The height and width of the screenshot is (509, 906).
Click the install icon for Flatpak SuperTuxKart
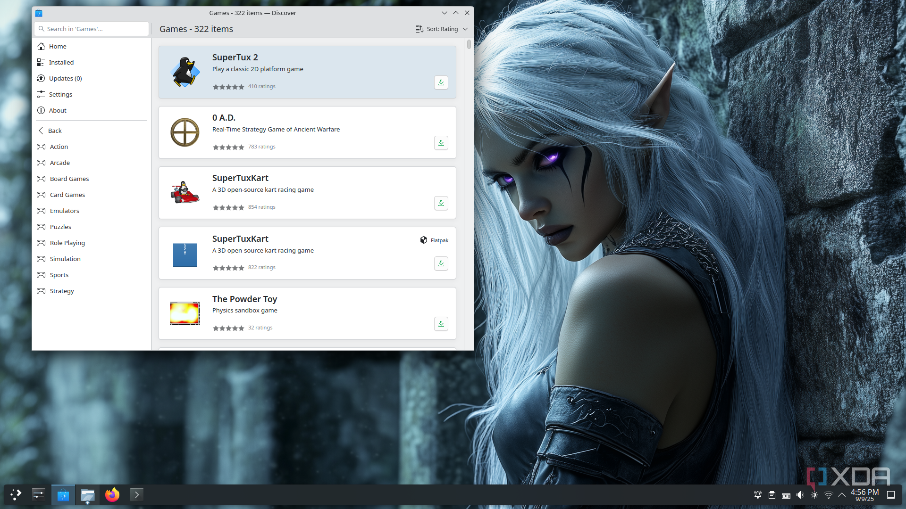pos(441,263)
